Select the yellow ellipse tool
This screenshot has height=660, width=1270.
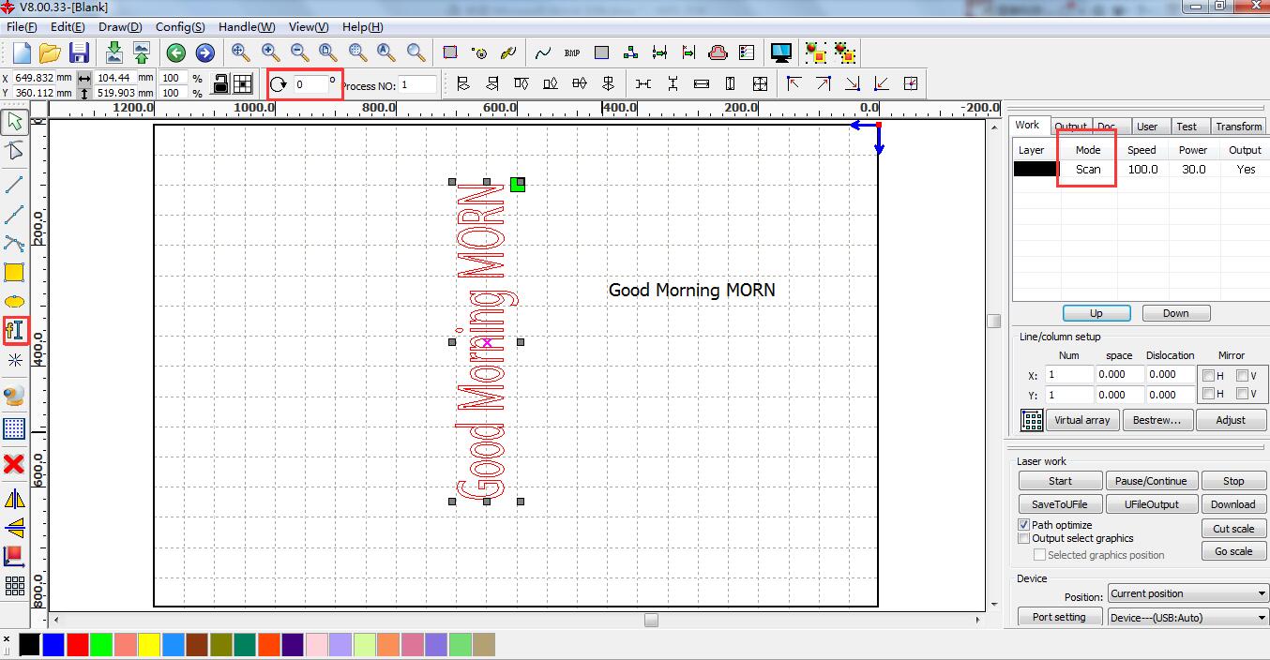coord(14,302)
